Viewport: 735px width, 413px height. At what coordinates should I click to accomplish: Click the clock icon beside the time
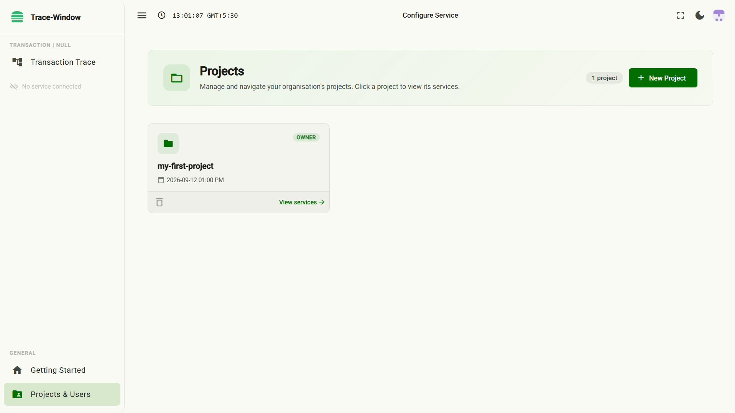(162, 15)
